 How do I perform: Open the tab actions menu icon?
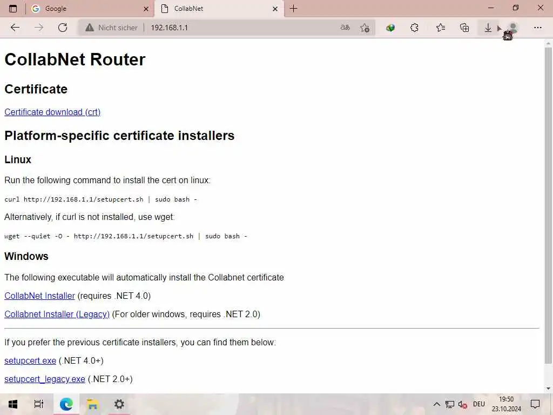point(13,9)
